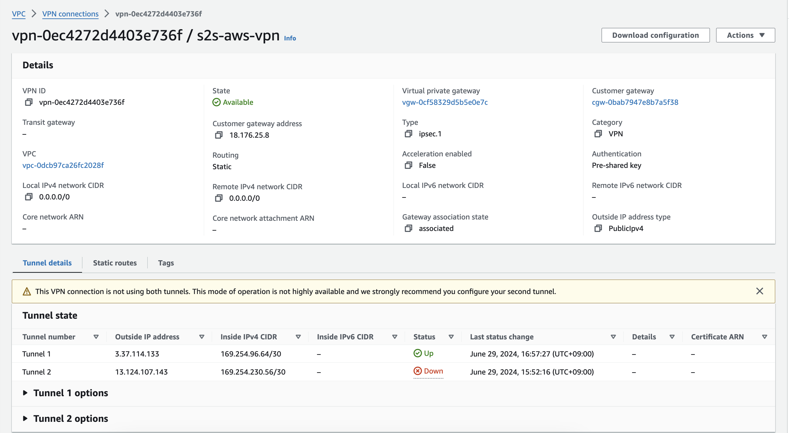Copy the Local IPv4 network CIDR
Image resolution: width=789 pixels, height=433 pixels.
click(x=29, y=197)
